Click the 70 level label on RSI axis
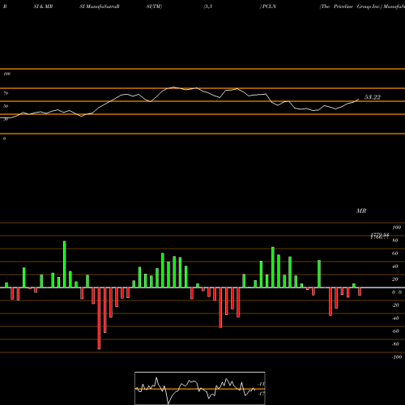Screen dimensions: 405x405 tap(6, 93)
